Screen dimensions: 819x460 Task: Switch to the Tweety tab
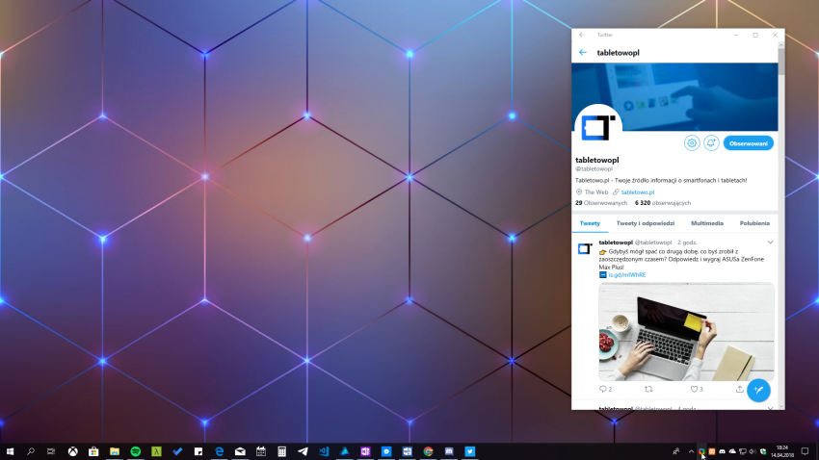589,222
